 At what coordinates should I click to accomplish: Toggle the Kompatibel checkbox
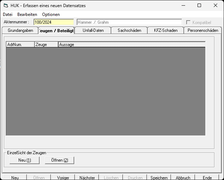(188, 22)
